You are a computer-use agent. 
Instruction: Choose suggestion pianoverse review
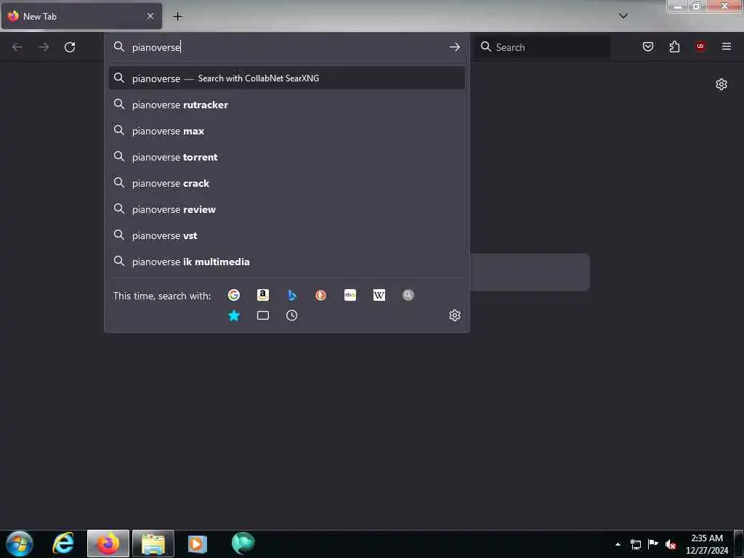[286, 209]
